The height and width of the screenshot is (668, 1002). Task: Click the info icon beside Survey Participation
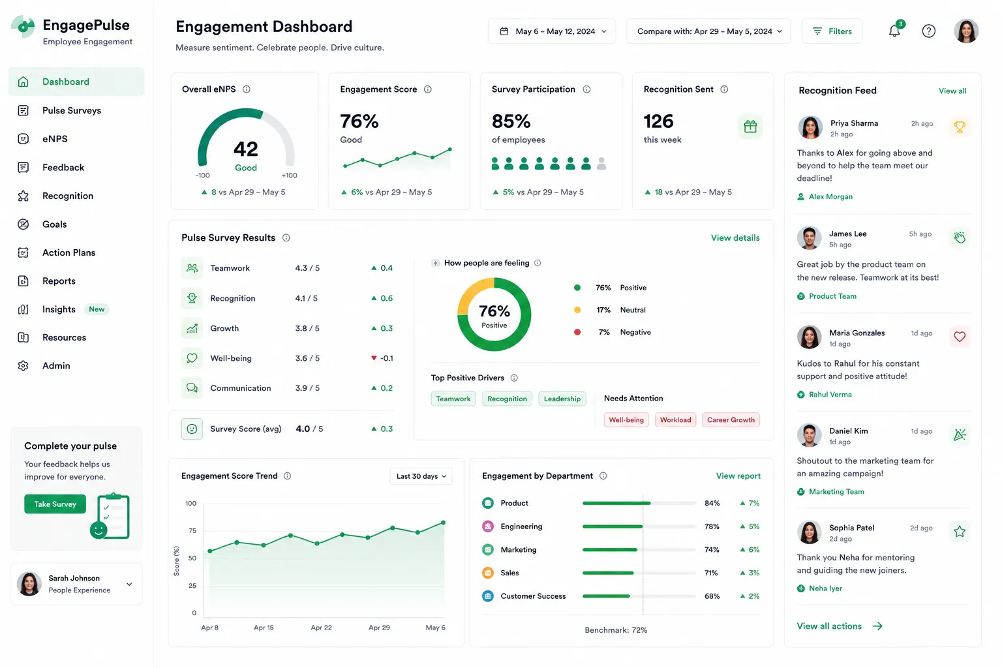click(586, 89)
